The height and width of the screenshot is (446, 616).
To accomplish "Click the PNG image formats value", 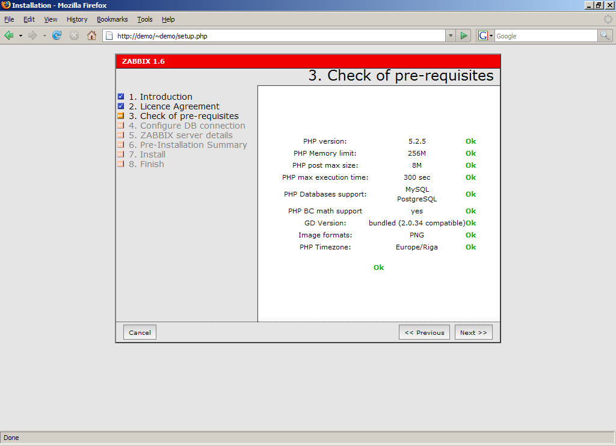I will (417, 235).
